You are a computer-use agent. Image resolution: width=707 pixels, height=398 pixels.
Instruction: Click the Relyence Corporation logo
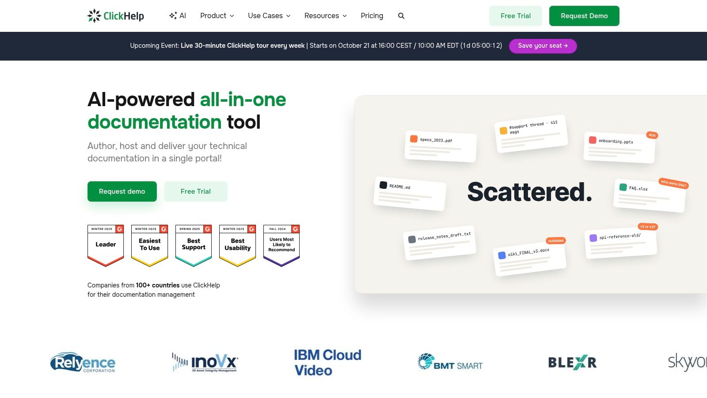[83, 363]
